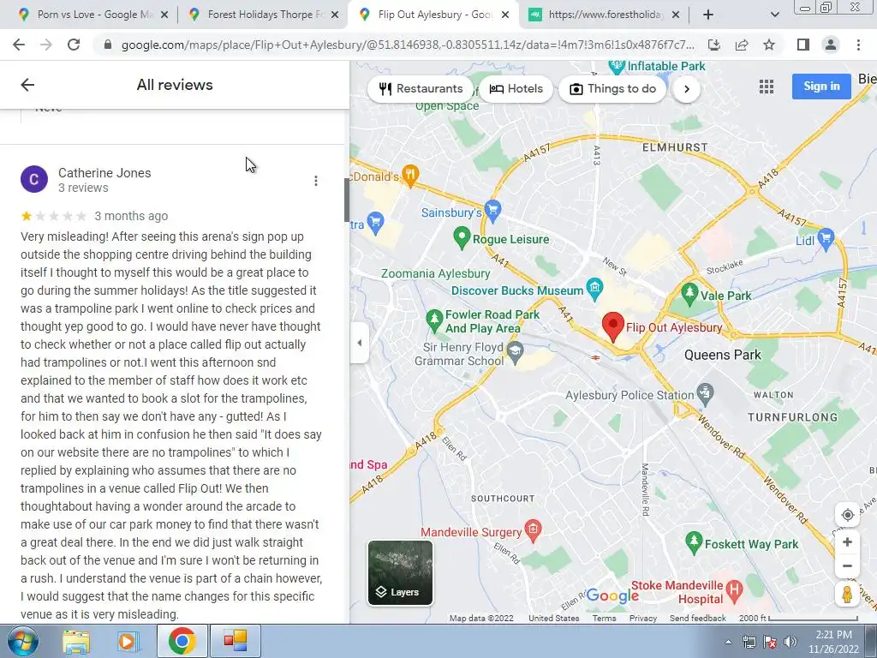Select the Foskett Way Park marker
877x658 pixels.
tap(694, 542)
